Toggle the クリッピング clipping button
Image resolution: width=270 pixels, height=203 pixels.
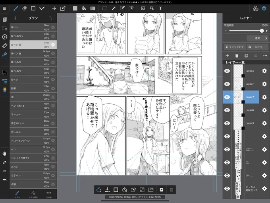(x=235, y=47)
